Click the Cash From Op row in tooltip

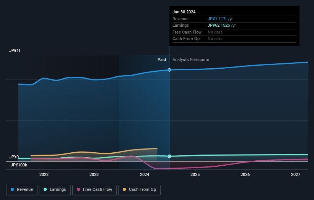(234, 39)
